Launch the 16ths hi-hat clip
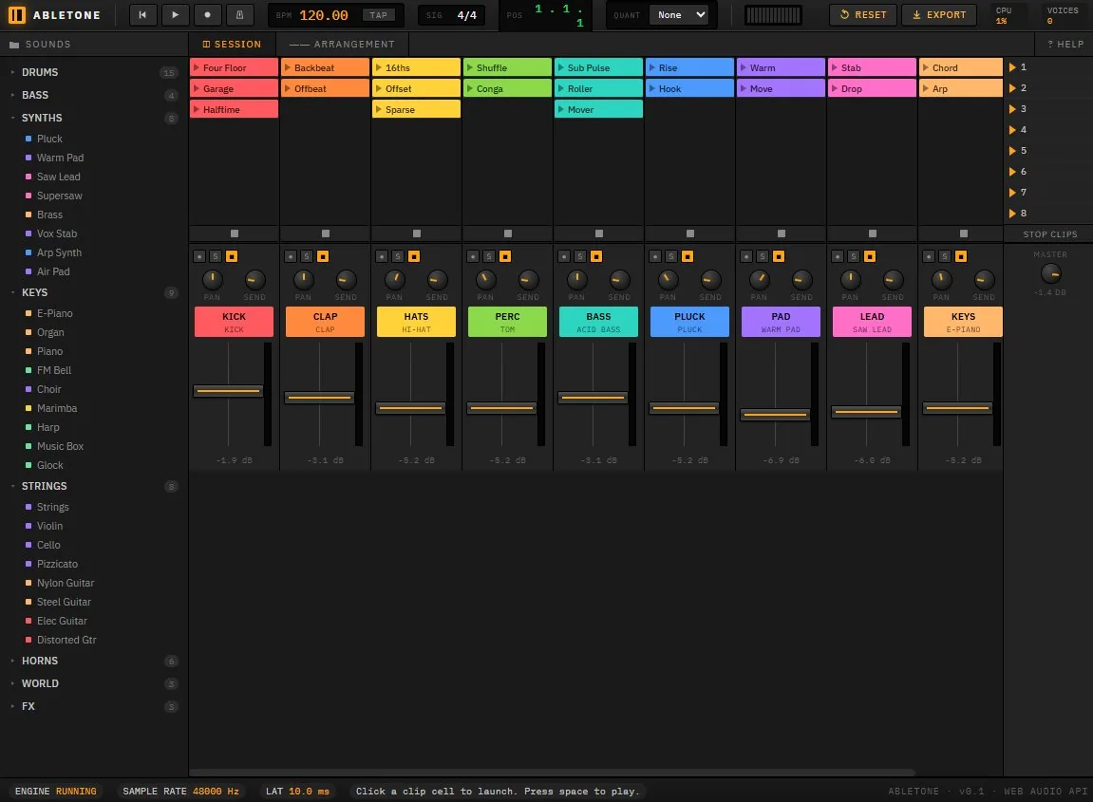 click(x=416, y=67)
